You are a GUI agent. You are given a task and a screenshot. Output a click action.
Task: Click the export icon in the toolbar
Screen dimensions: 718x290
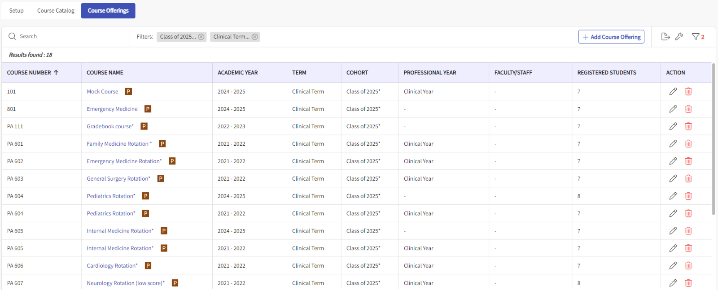(x=665, y=37)
